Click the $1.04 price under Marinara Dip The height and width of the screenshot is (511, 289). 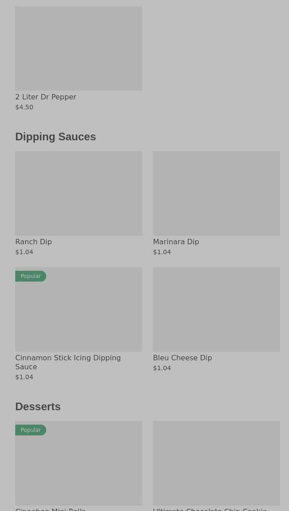[162, 252]
